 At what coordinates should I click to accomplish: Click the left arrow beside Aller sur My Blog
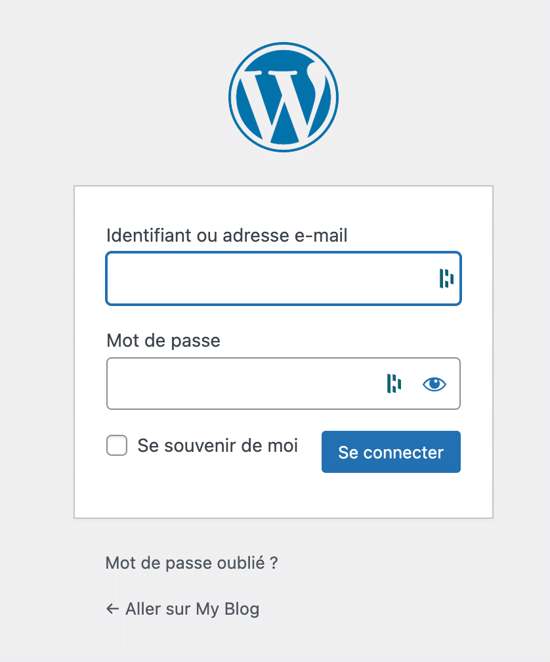click(x=112, y=609)
